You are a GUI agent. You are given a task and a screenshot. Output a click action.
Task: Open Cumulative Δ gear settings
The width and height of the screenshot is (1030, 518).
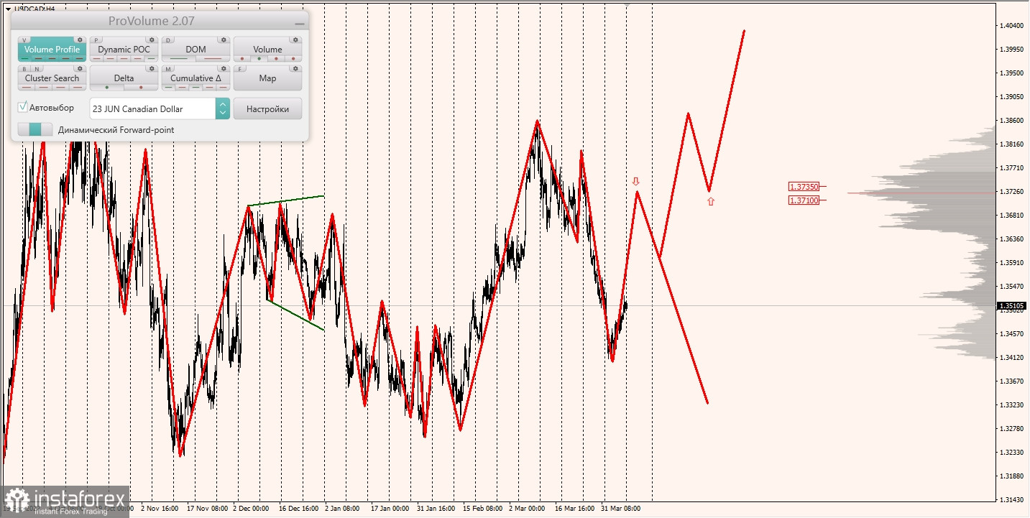(x=224, y=68)
